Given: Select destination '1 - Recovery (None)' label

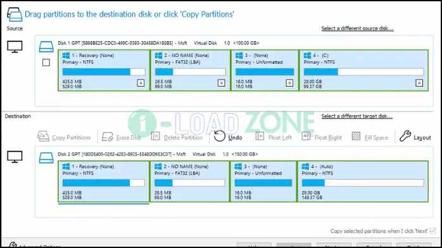Looking at the screenshot, I should click(92, 166).
